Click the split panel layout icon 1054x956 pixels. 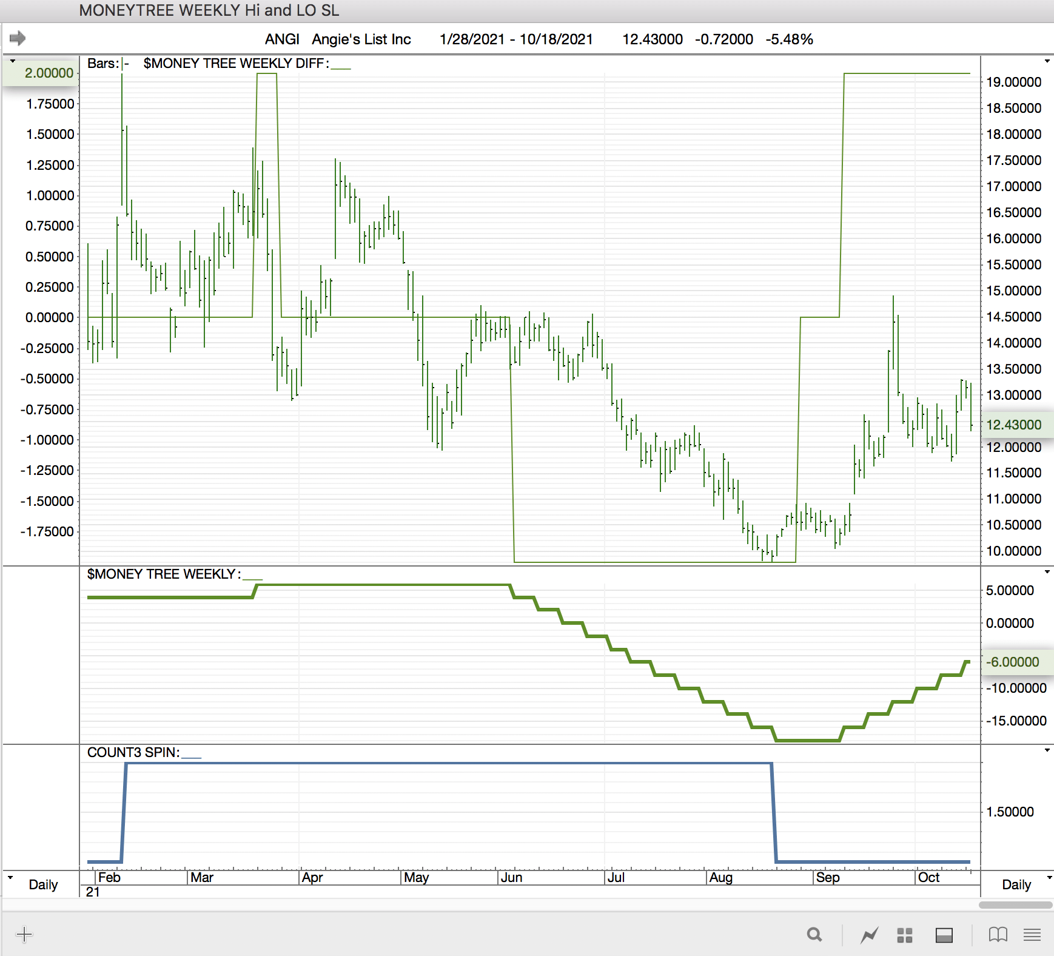point(944,935)
